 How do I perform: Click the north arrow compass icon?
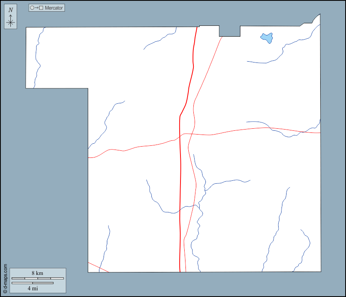click(x=10, y=17)
